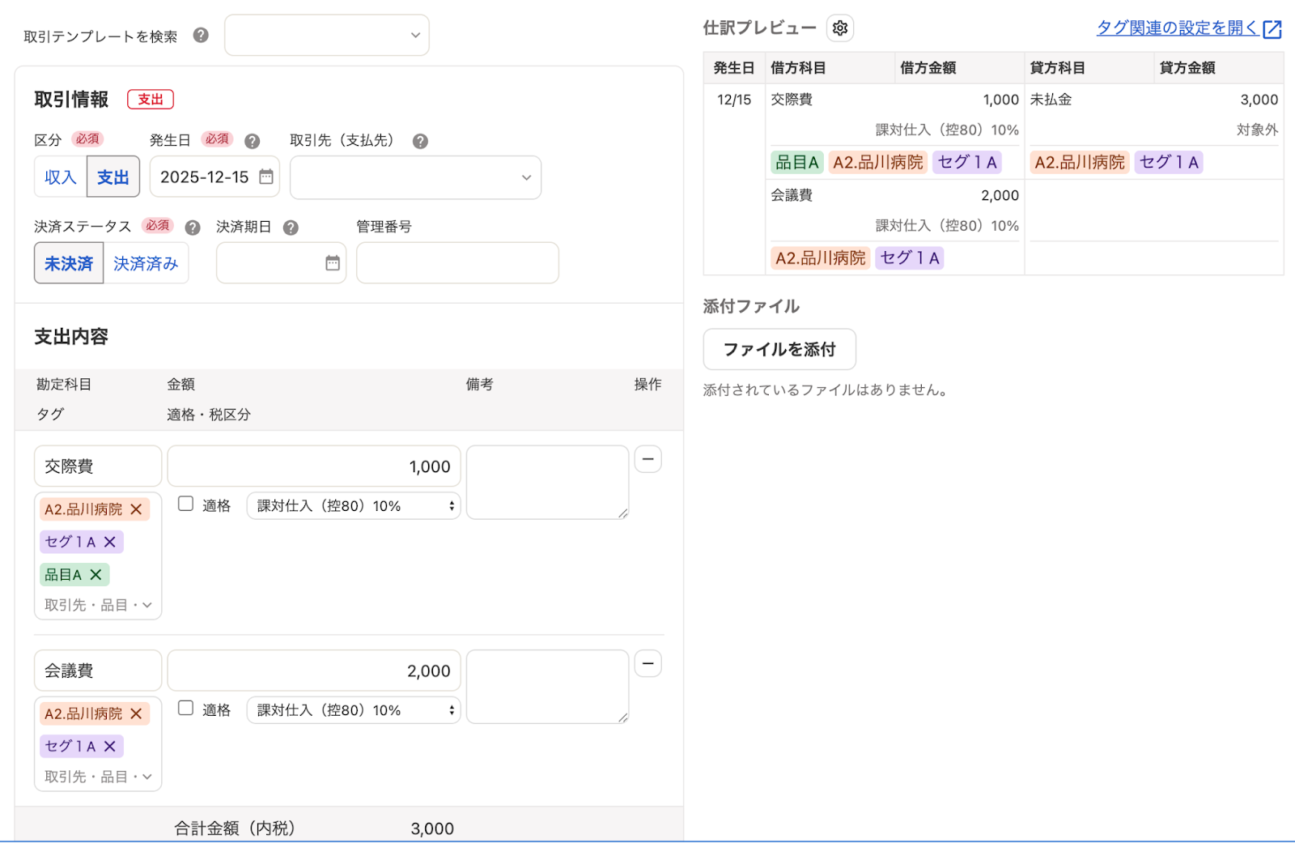Click the 管理番号 input field

[457, 262]
